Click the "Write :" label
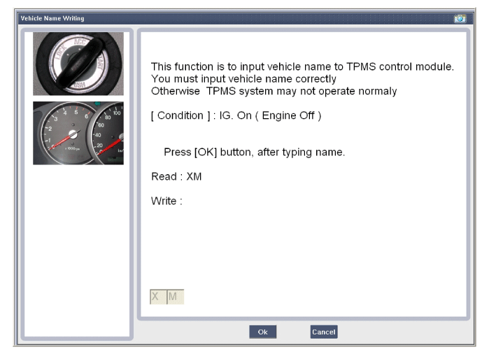The height and width of the screenshot is (354, 489). pyautogui.click(x=166, y=201)
